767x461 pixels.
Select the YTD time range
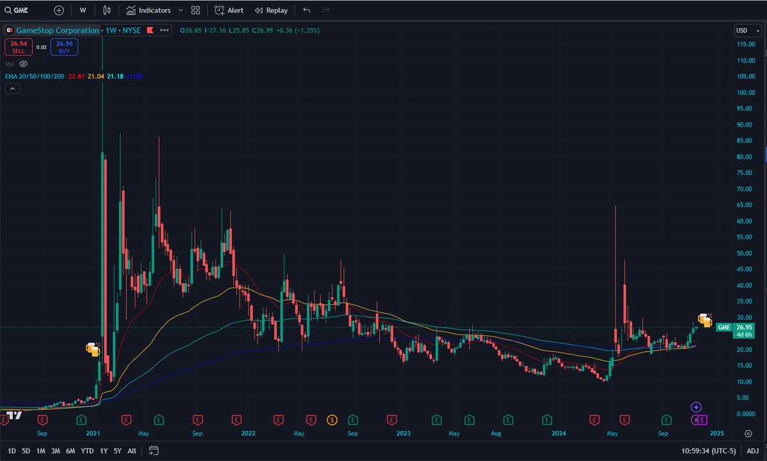coord(87,451)
